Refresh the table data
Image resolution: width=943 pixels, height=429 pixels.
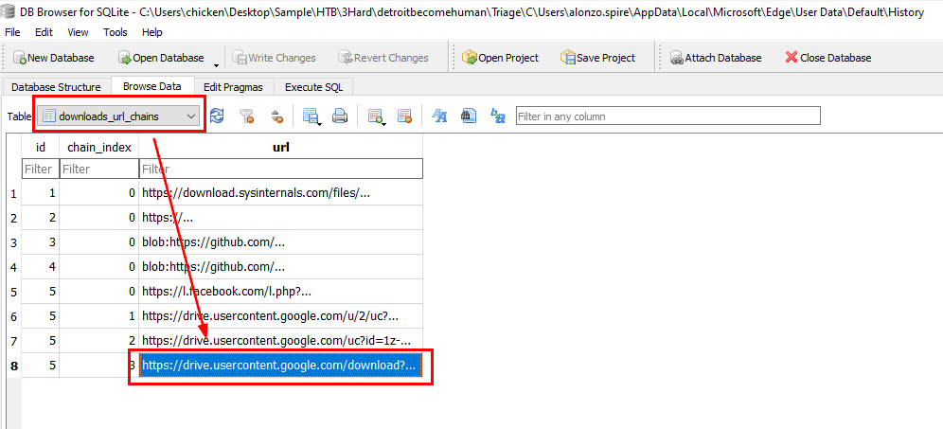[x=217, y=116]
